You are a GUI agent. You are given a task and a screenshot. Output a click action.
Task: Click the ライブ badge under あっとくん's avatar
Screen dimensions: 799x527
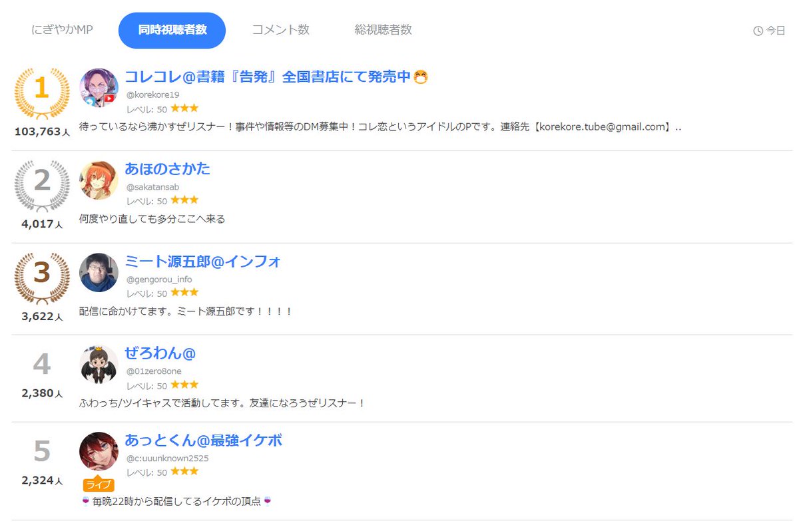click(x=99, y=484)
